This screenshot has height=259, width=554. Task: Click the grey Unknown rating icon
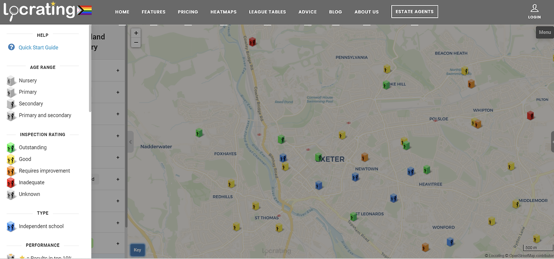coord(11,194)
